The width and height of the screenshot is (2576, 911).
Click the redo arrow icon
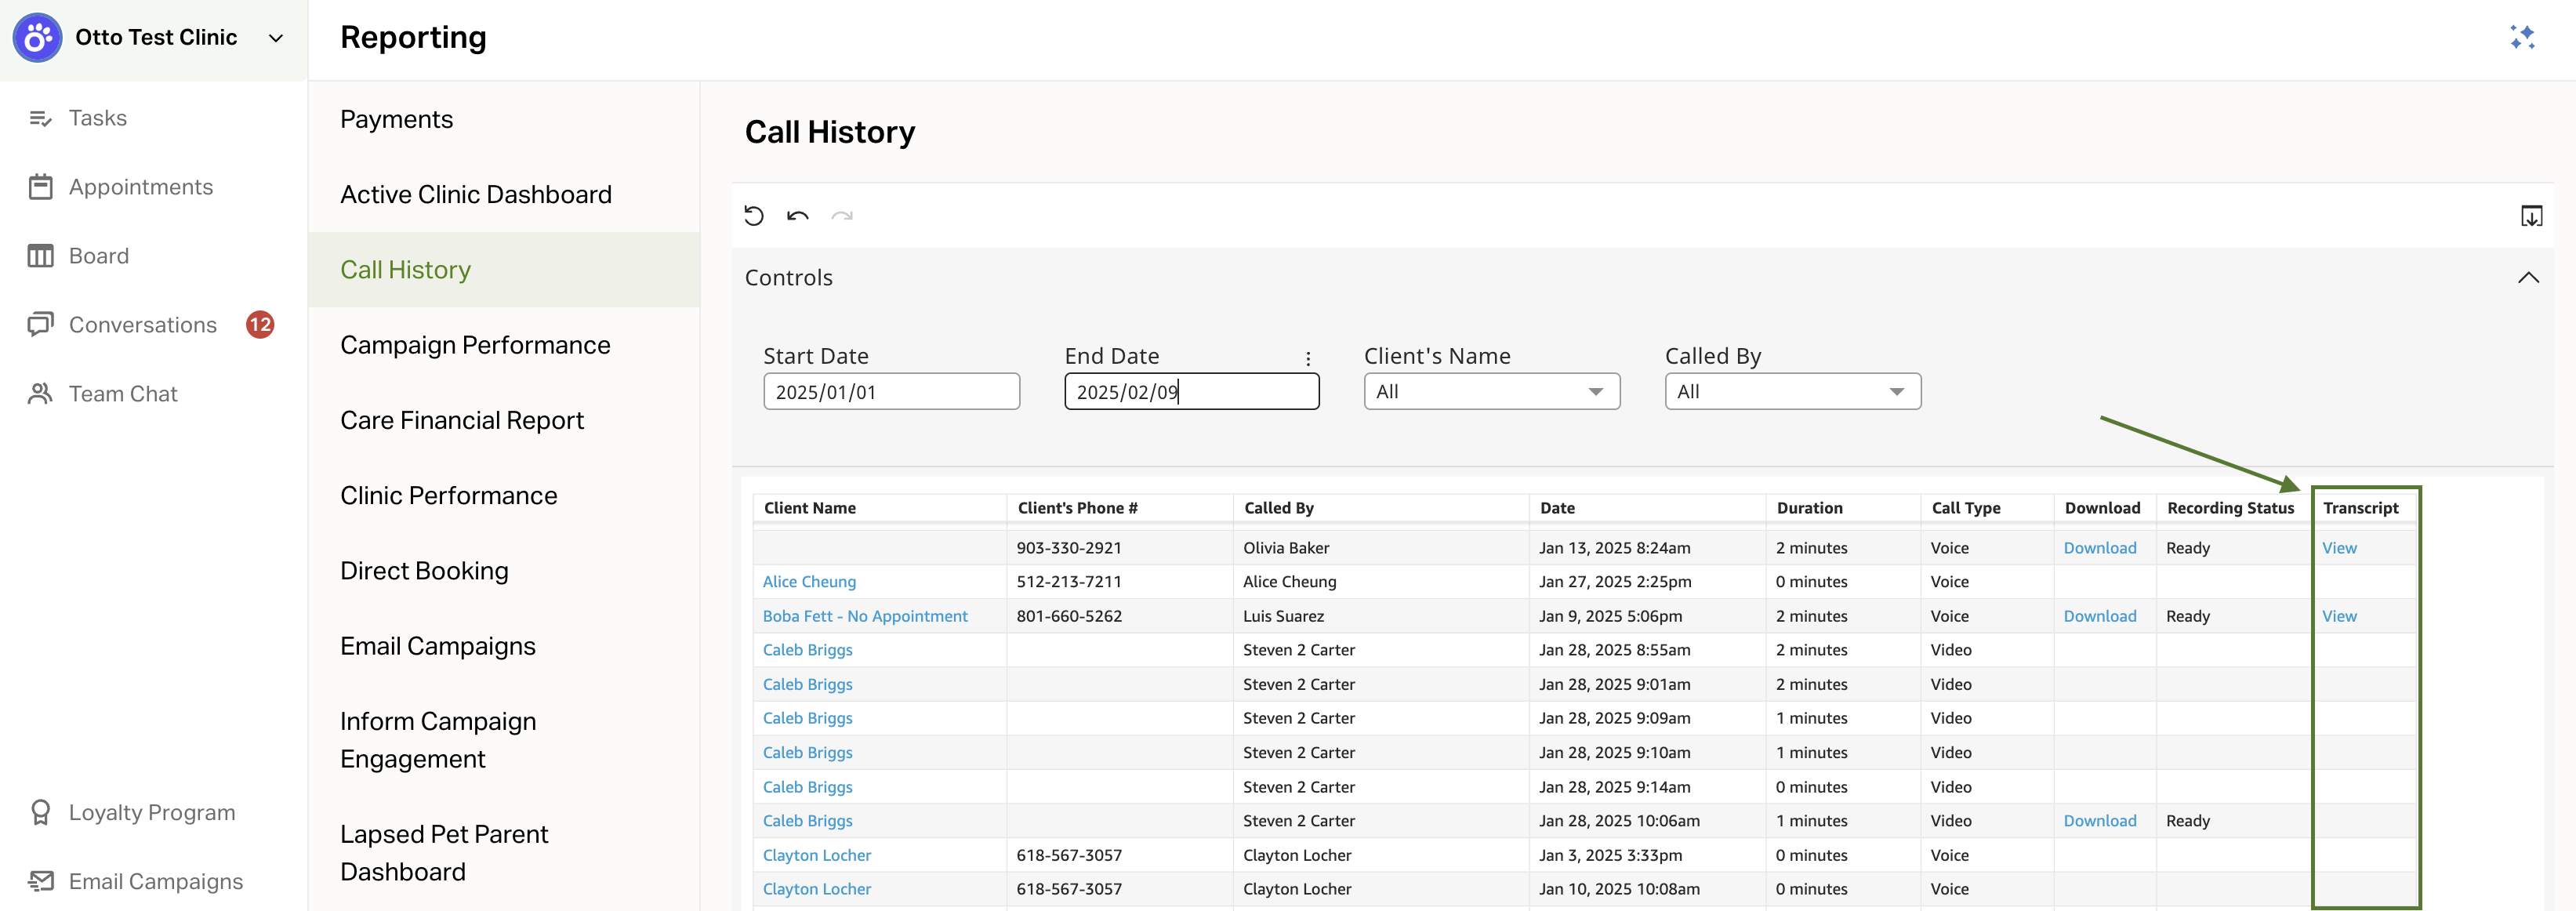(842, 216)
